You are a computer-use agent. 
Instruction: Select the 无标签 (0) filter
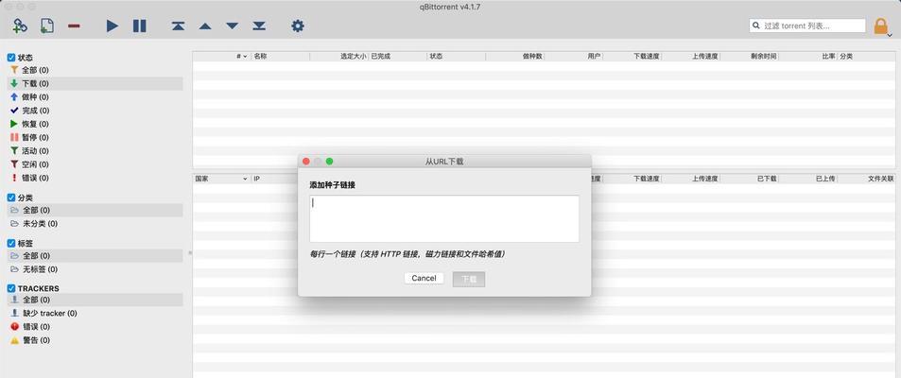95,269
